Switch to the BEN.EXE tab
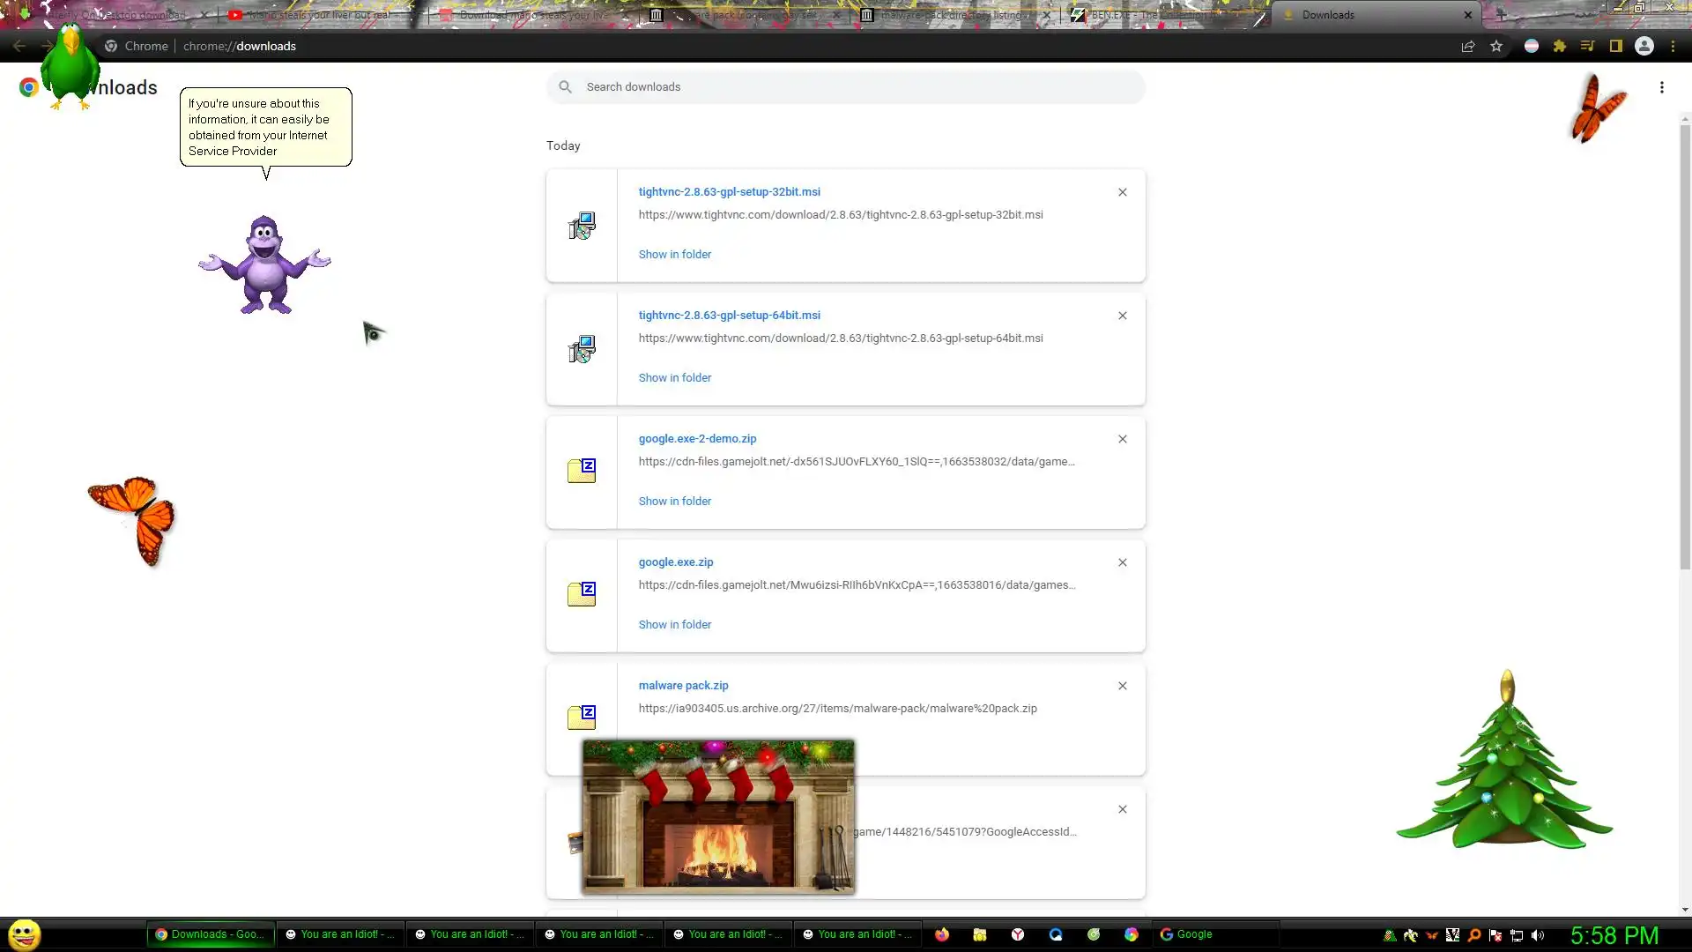 1146,15
